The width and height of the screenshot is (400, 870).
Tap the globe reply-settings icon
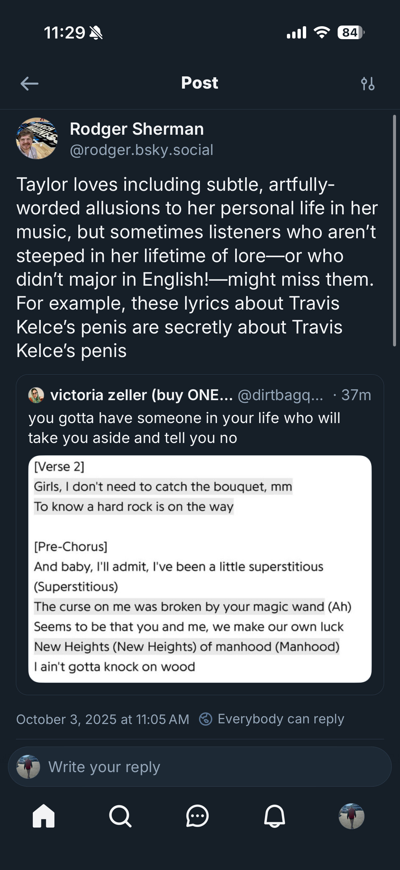(206, 719)
